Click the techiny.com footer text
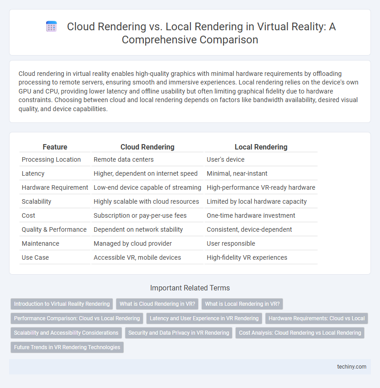 (x=351, y=367)
